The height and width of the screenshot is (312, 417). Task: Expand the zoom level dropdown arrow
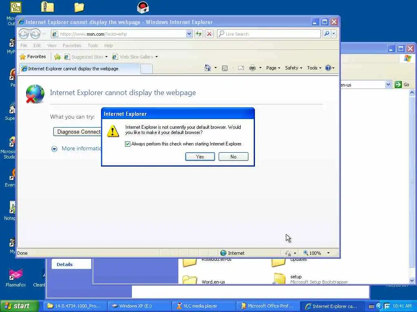tap(329, 253)
